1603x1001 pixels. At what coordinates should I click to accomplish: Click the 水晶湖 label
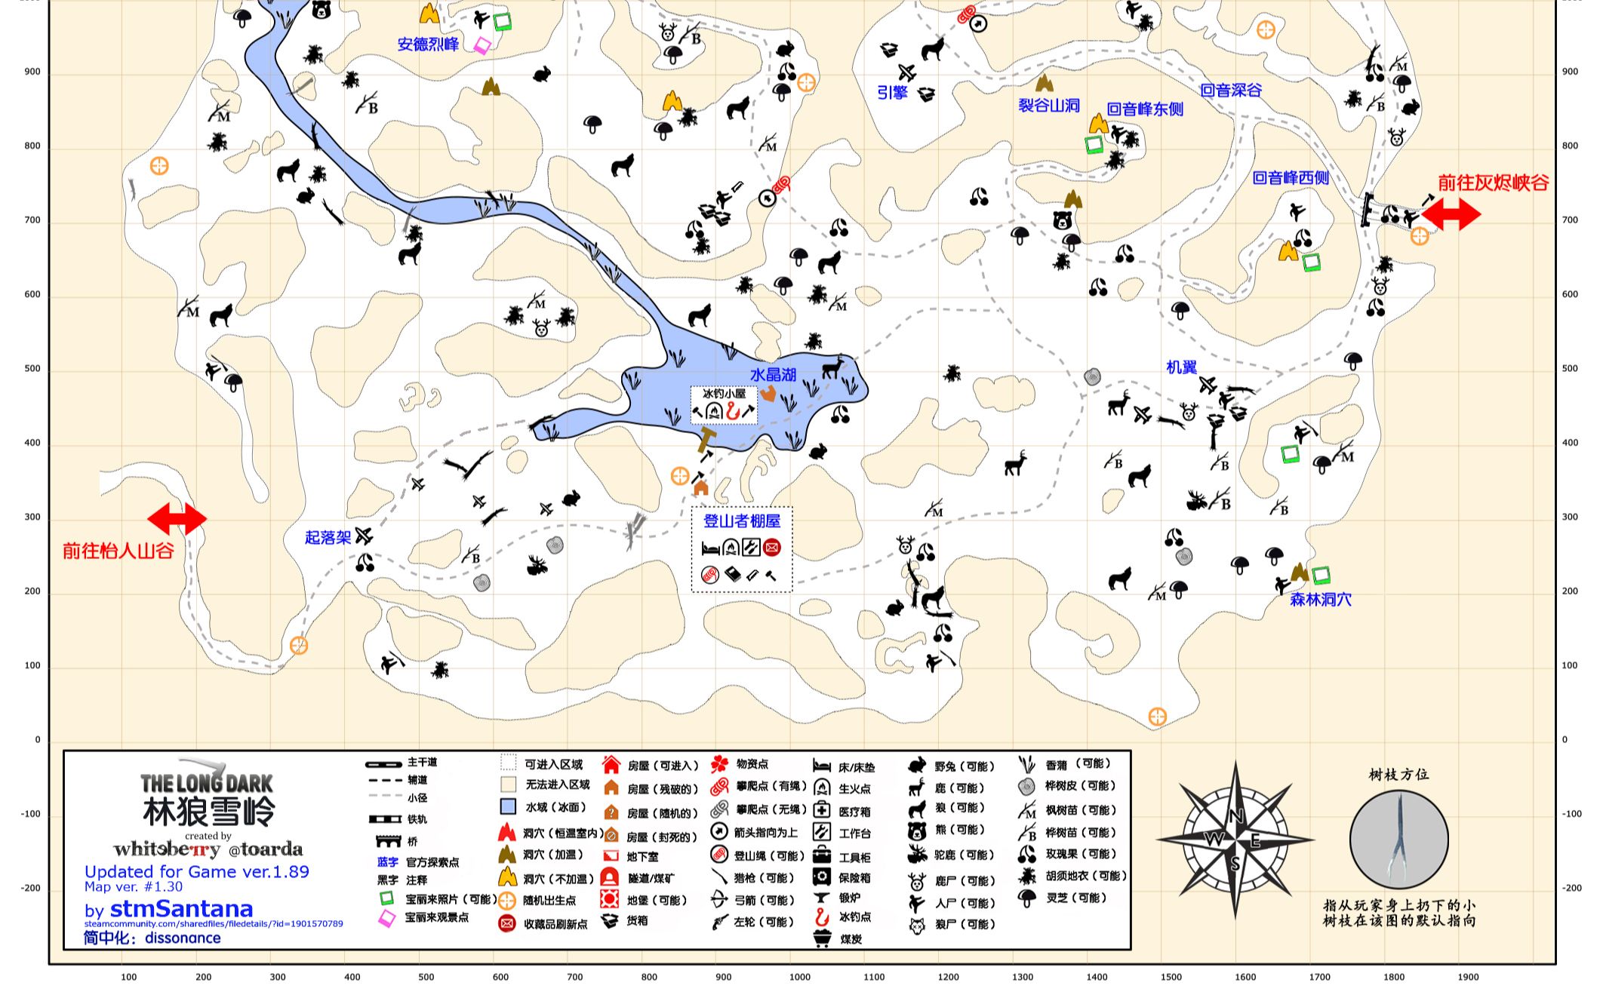tap(773, 375)
